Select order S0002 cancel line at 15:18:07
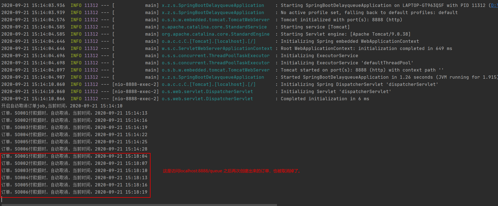The image size is (498, 206). [74, 163]
